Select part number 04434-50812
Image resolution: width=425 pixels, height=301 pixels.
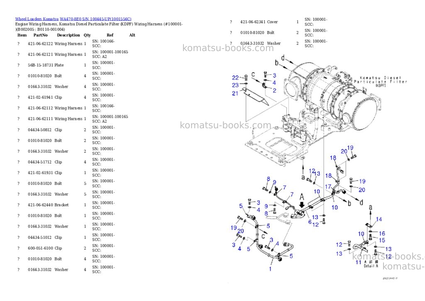tap(39, 130)
